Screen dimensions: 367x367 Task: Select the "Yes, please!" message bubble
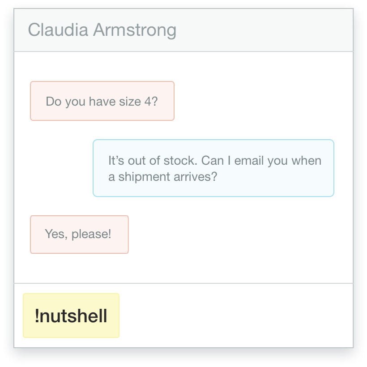coord(79,234)
